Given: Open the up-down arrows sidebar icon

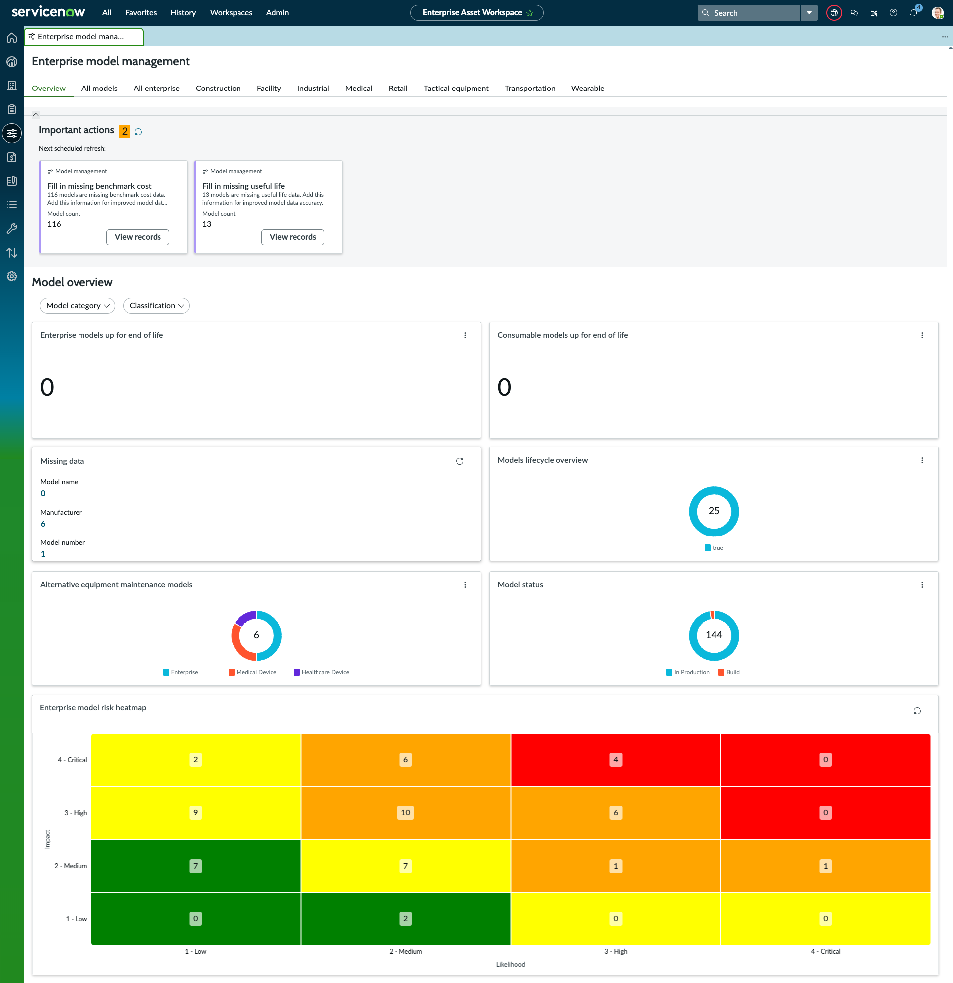Looking at the screenshot, I should [x=12, y=252].
